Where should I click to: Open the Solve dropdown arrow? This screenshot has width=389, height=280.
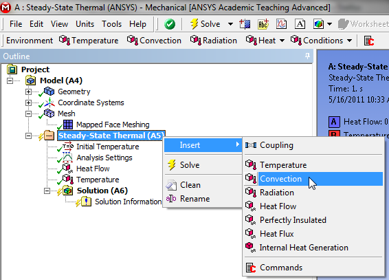[230, 24]
